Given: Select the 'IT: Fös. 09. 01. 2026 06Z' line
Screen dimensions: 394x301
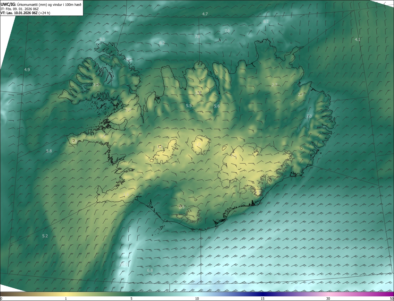Looking at the screenshot, I should click(x=20, y=9).
